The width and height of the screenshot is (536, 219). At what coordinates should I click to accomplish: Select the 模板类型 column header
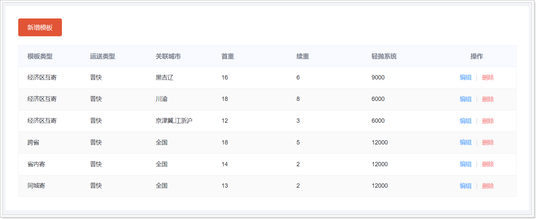pyautogui.click(x=40, y=56)
